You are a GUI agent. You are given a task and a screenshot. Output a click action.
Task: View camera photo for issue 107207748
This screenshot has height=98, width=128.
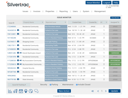pyautogui.click(x=18, y=72)
